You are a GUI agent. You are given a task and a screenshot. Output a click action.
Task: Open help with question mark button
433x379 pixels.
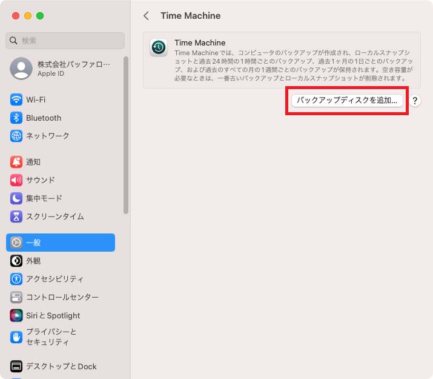coord(415,101)
